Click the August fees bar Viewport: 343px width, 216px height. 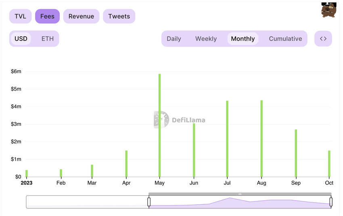pyautogui.click(x=261, y=138)
